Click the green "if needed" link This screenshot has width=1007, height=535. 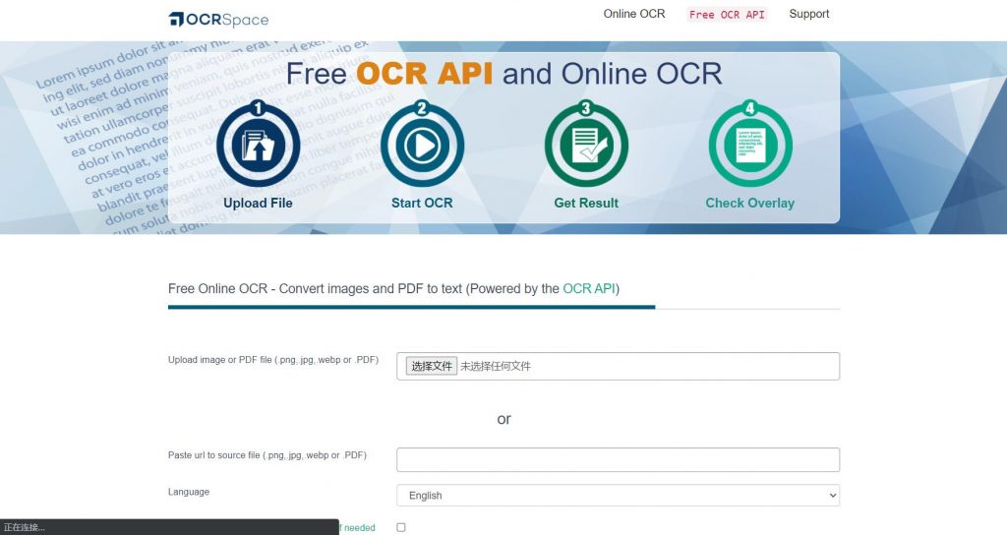pos(358,528)
